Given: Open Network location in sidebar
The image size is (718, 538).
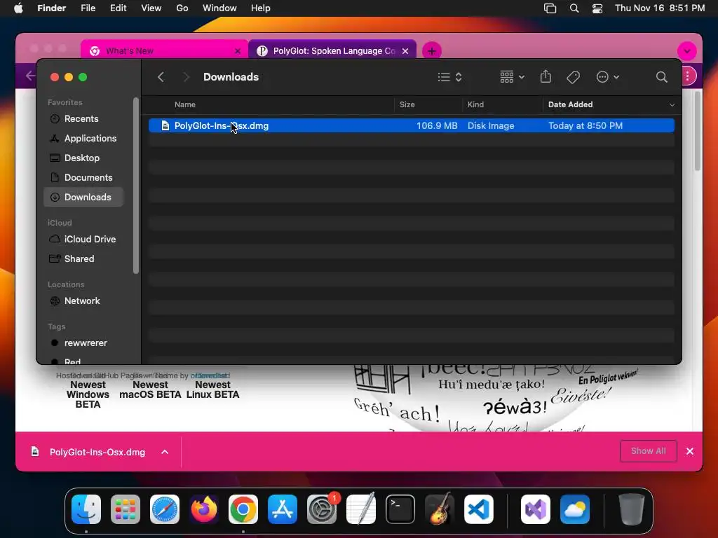Looking at the screenshot, I should click(x=82, y=301).
